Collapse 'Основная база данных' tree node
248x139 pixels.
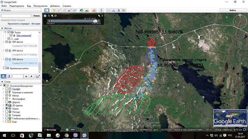(x=1, y=85)
